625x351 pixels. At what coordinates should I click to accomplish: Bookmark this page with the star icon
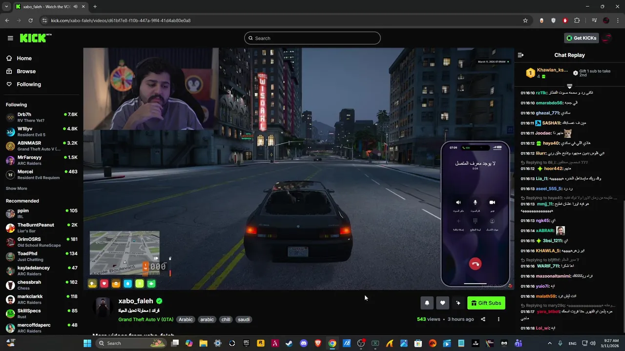coord(525,20)
